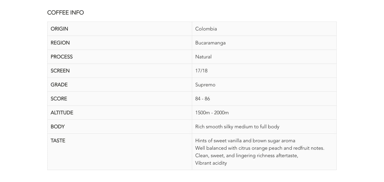This screenshot has height=182, width=384.
Task: Click the SCREEN row label
Action: click(60, 71)
